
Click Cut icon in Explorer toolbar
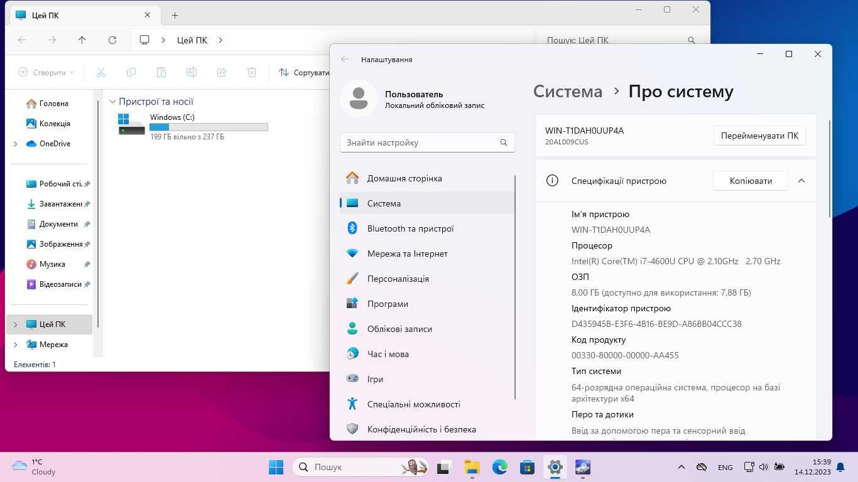click(101, 73)
